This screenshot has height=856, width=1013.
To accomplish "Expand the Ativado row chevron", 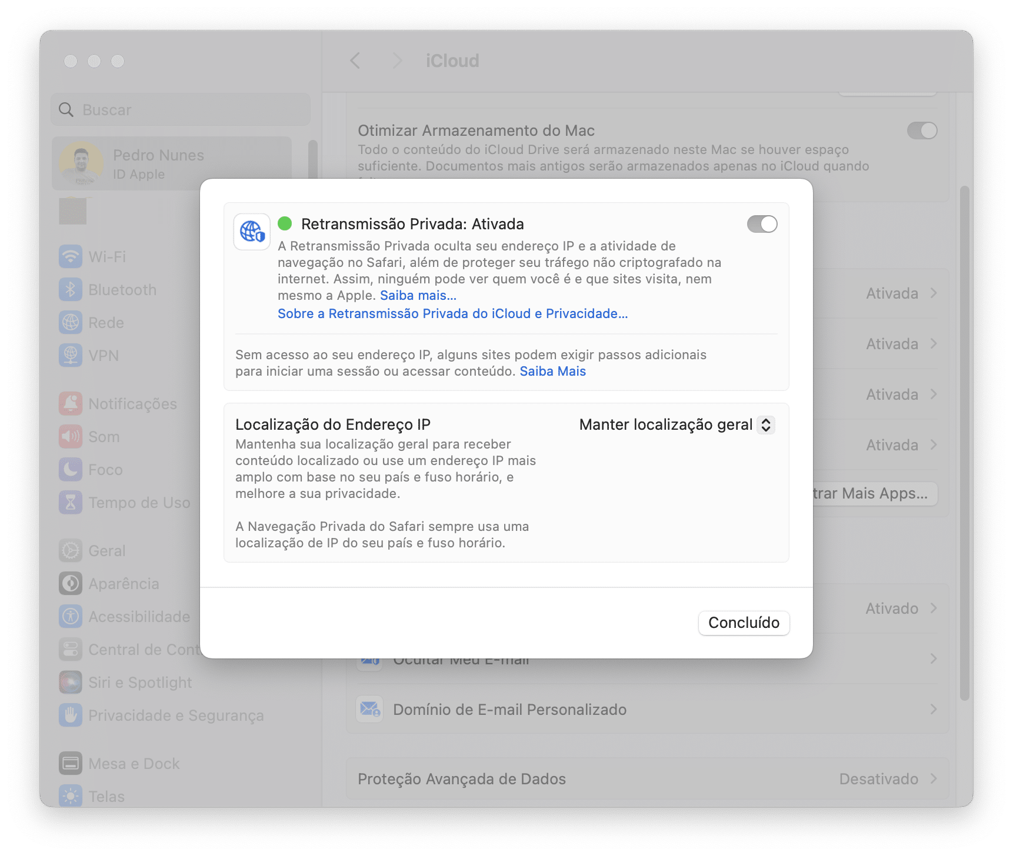I will coord(934,608).
